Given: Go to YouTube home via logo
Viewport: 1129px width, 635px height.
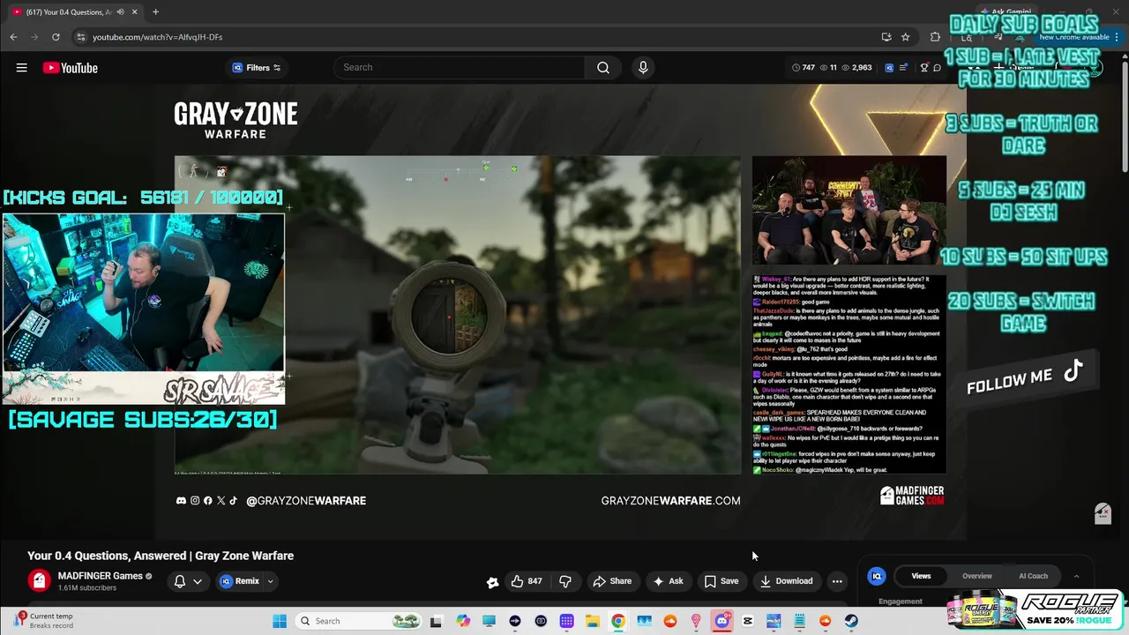Looking at the screenshot, I should [x=70, y=68].
